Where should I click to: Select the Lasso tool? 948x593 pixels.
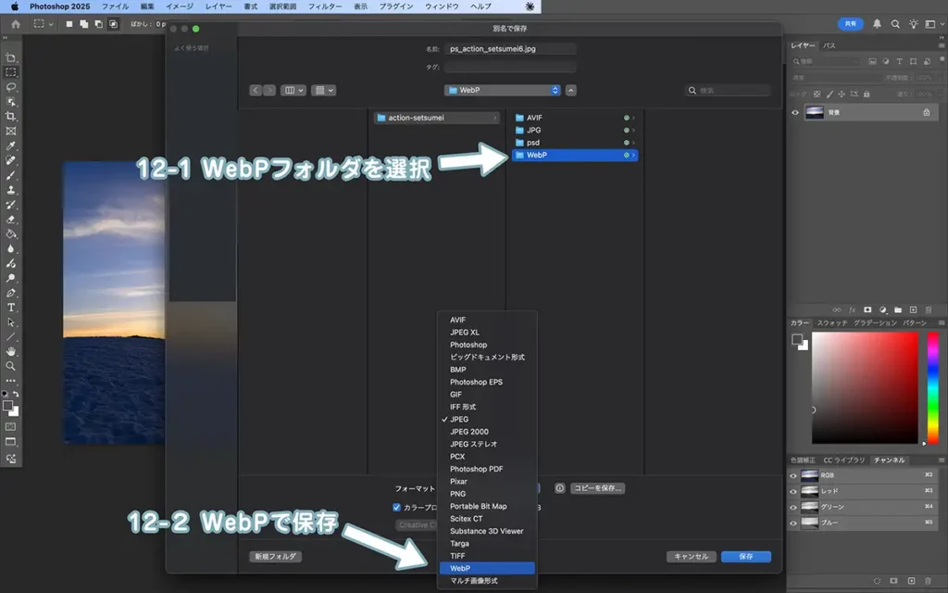pyautogui.click(x=11, y=86)
